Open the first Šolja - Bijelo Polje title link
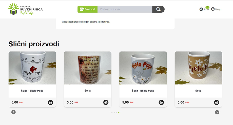 [x=32, y=91]
